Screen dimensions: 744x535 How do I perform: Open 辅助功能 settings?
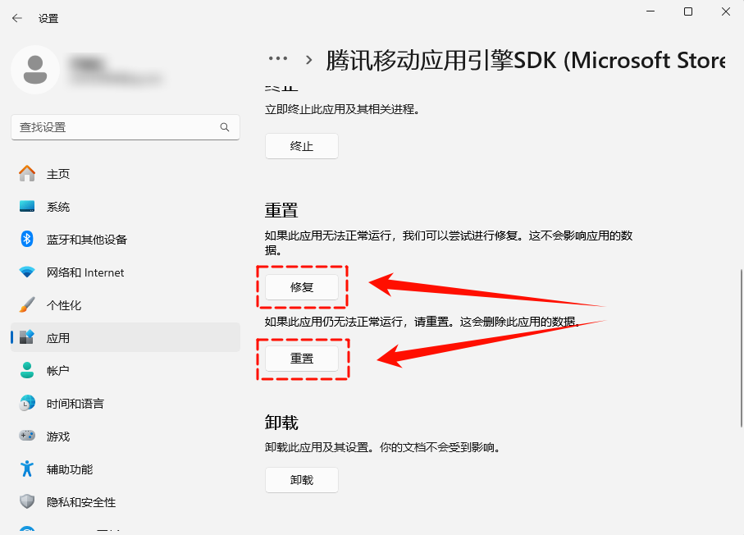click(126, 469)
